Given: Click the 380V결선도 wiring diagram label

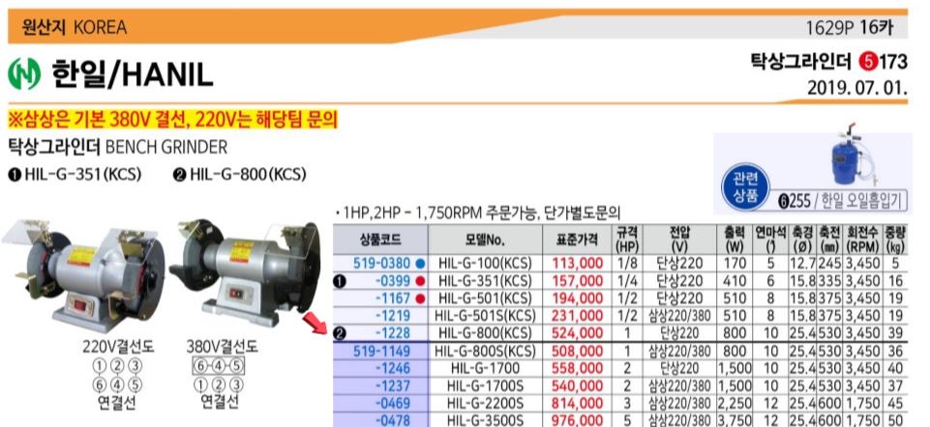Looking at the screenshot, I should coord(223,347).
